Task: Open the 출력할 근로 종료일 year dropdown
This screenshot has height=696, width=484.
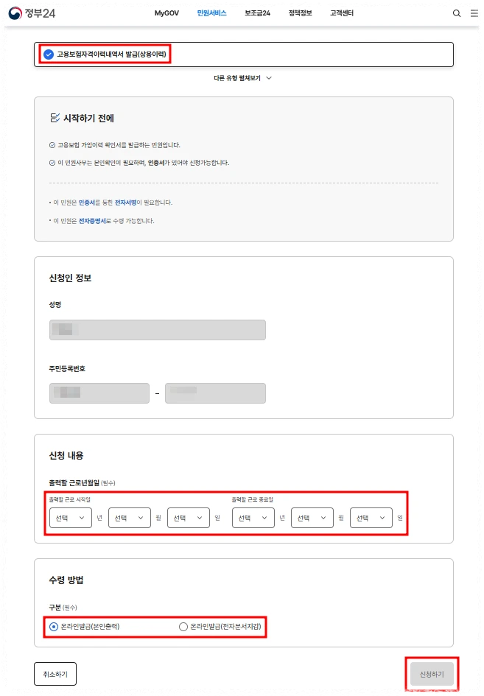Action: (x=253, y=518)
